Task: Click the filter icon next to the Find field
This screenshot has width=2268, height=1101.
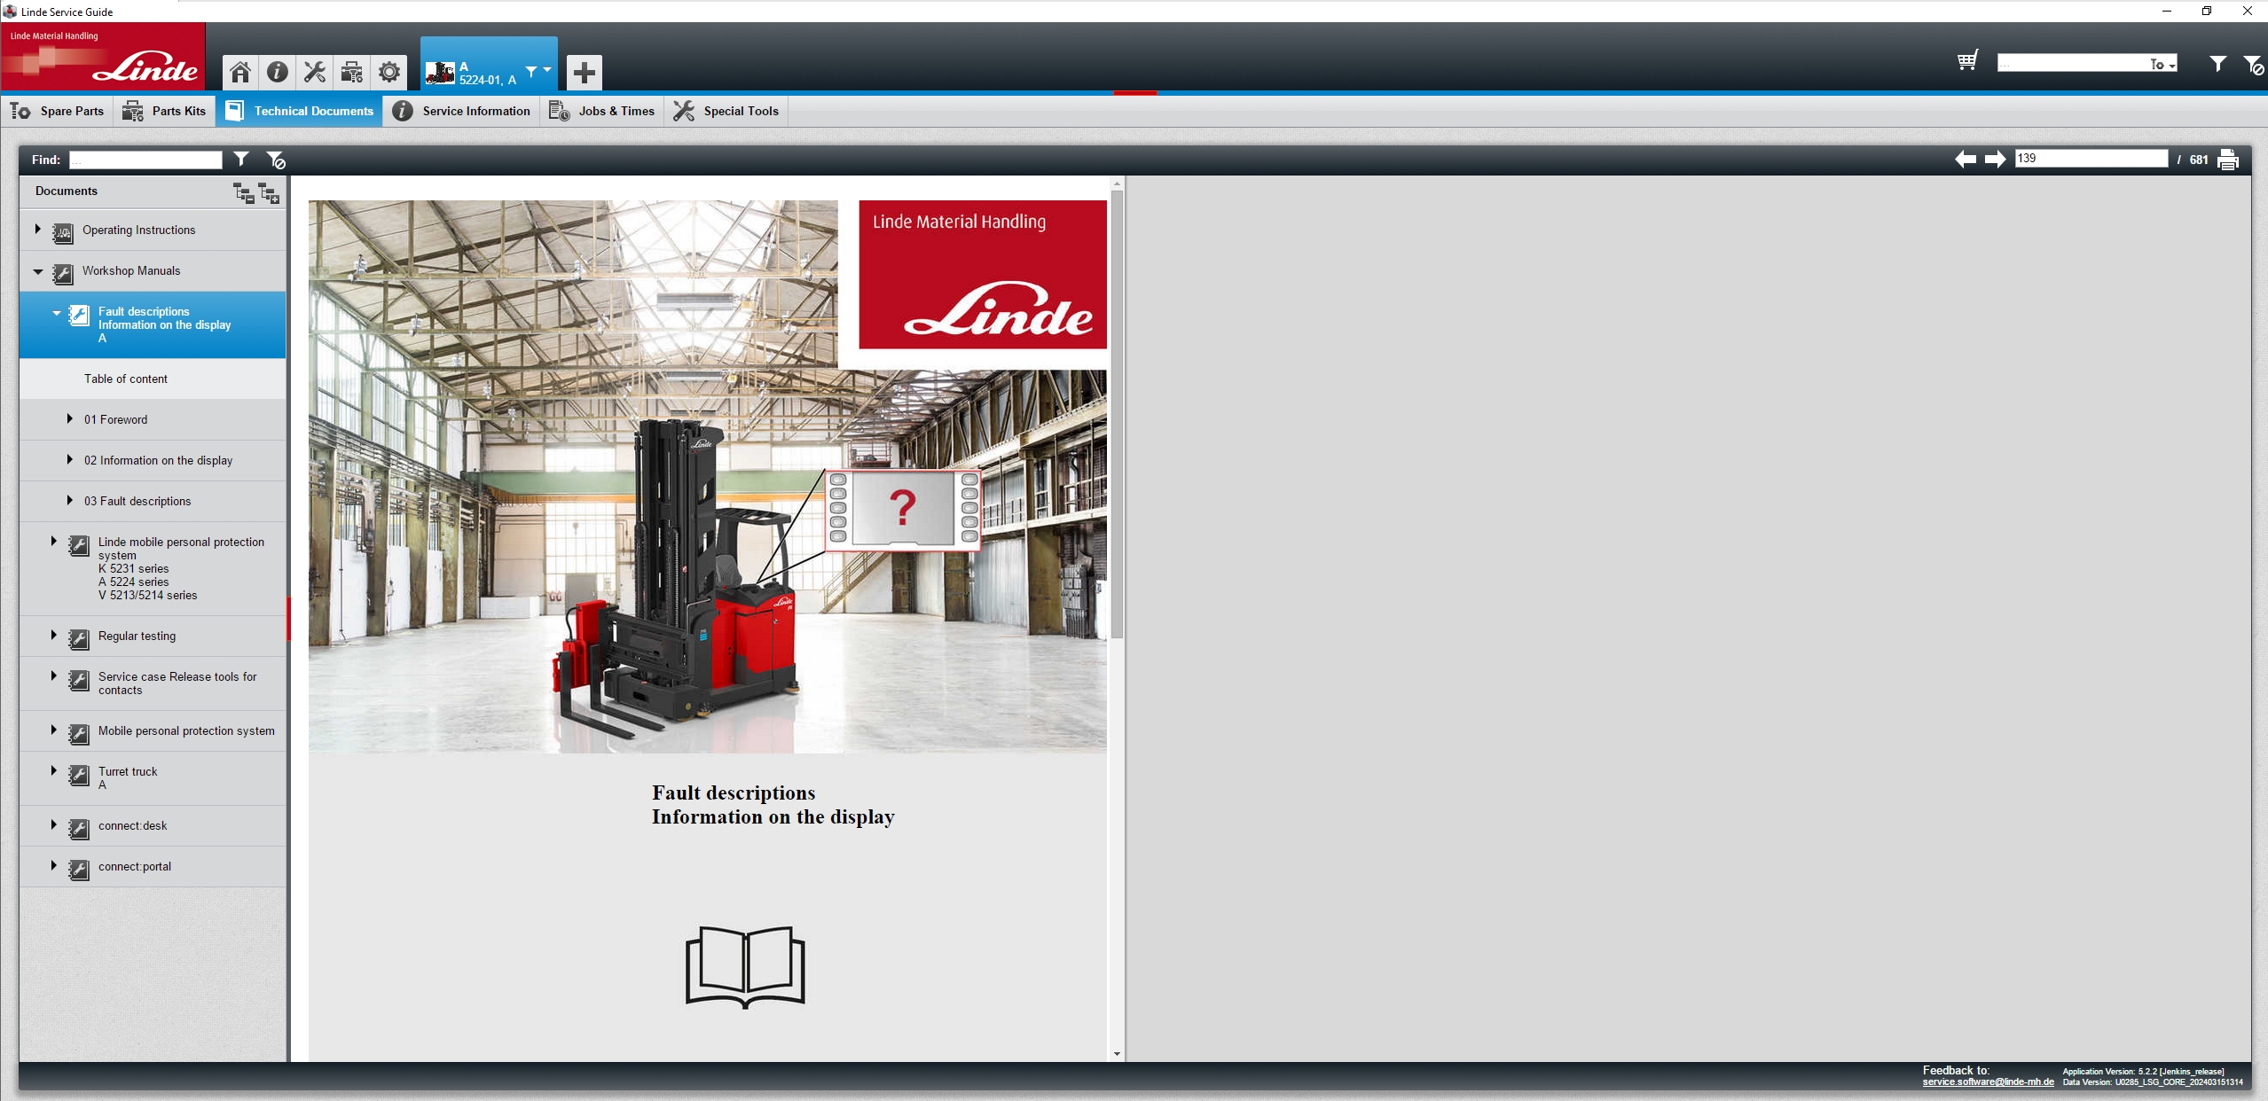Action: (x=241, y=159)
